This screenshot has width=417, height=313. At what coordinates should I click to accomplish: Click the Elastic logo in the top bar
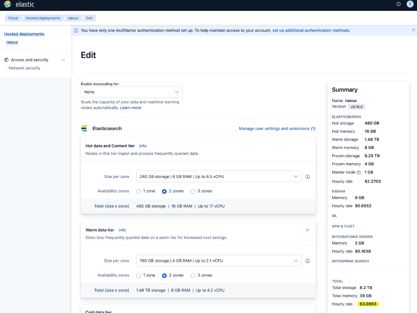click(x=7, y=4)
